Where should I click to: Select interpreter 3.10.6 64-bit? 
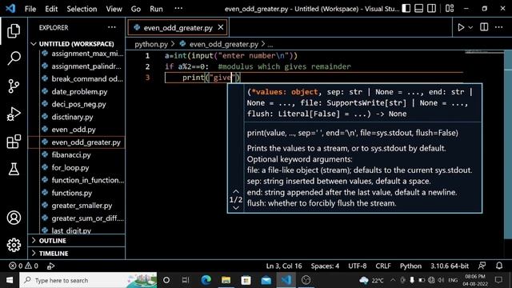click(x=450, y=266)
